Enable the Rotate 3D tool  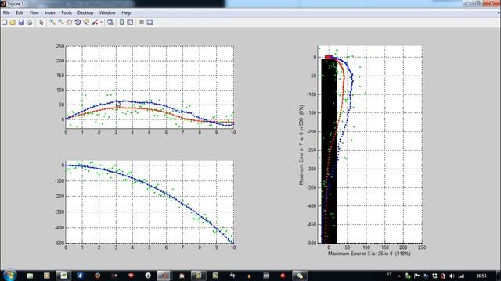pyautogui.click(x=77, y=22)
